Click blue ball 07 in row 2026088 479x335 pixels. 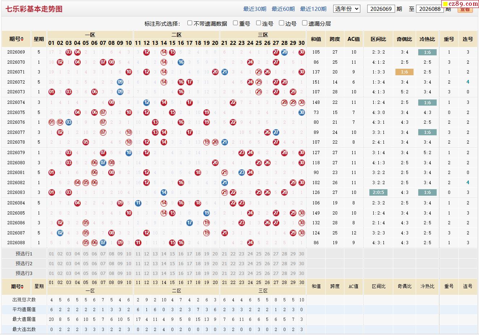point(103,243)
